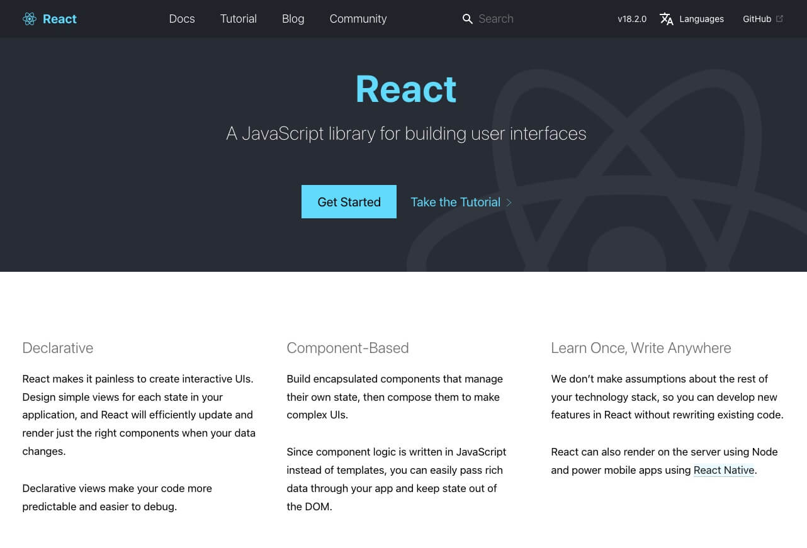Viewport: 807px width, 548px height.
Task: Click paragraph starting Since component logic
Action: (x=397, y=479)
